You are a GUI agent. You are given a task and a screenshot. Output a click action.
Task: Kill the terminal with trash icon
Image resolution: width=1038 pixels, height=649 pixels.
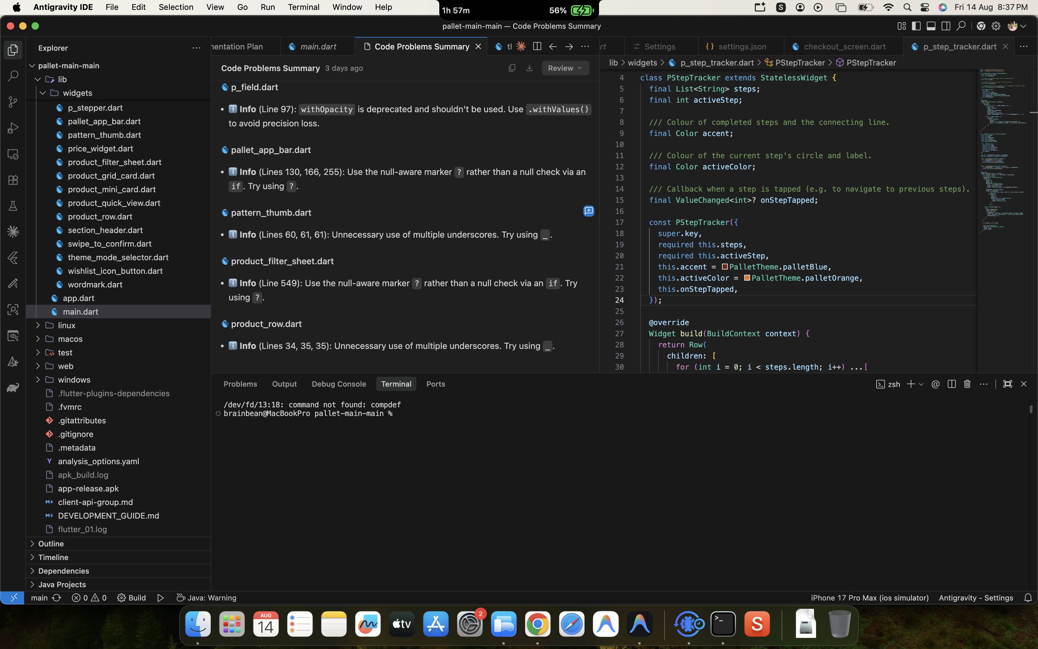[967, 384]
